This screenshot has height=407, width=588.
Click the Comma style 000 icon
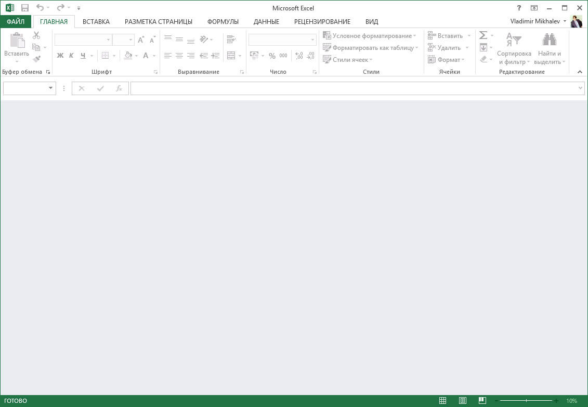click(x=283, y=56)
